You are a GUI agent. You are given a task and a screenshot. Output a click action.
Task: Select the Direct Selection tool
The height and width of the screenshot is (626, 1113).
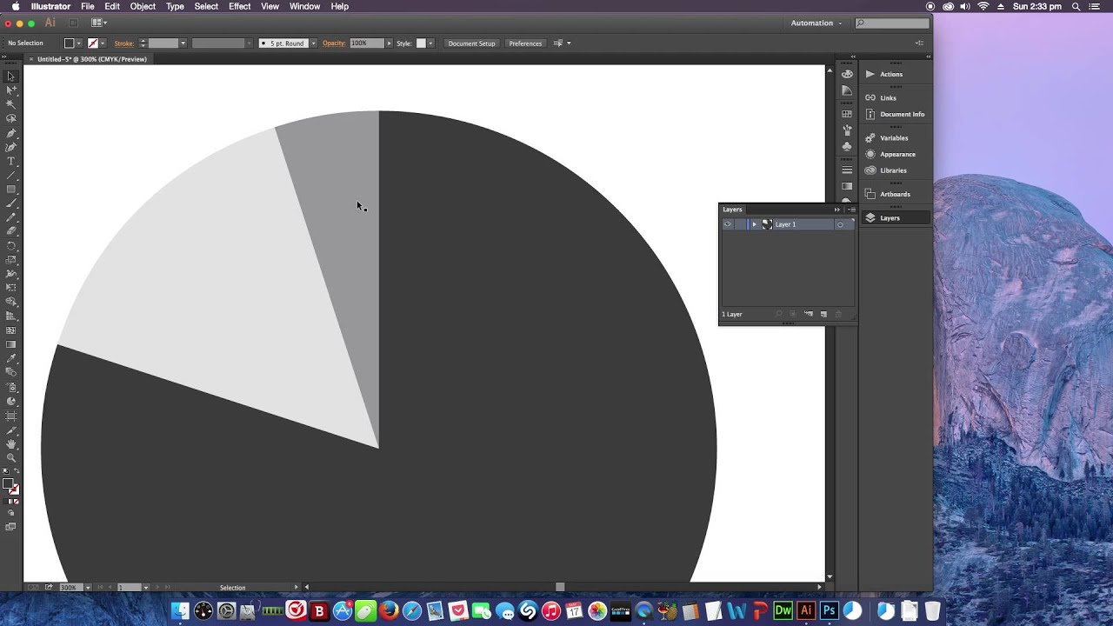(11, 90)
